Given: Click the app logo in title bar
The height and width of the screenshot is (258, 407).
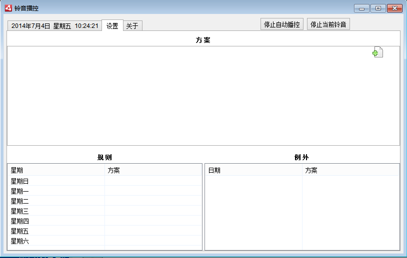Looking at the screenshot, I should 8,8.
